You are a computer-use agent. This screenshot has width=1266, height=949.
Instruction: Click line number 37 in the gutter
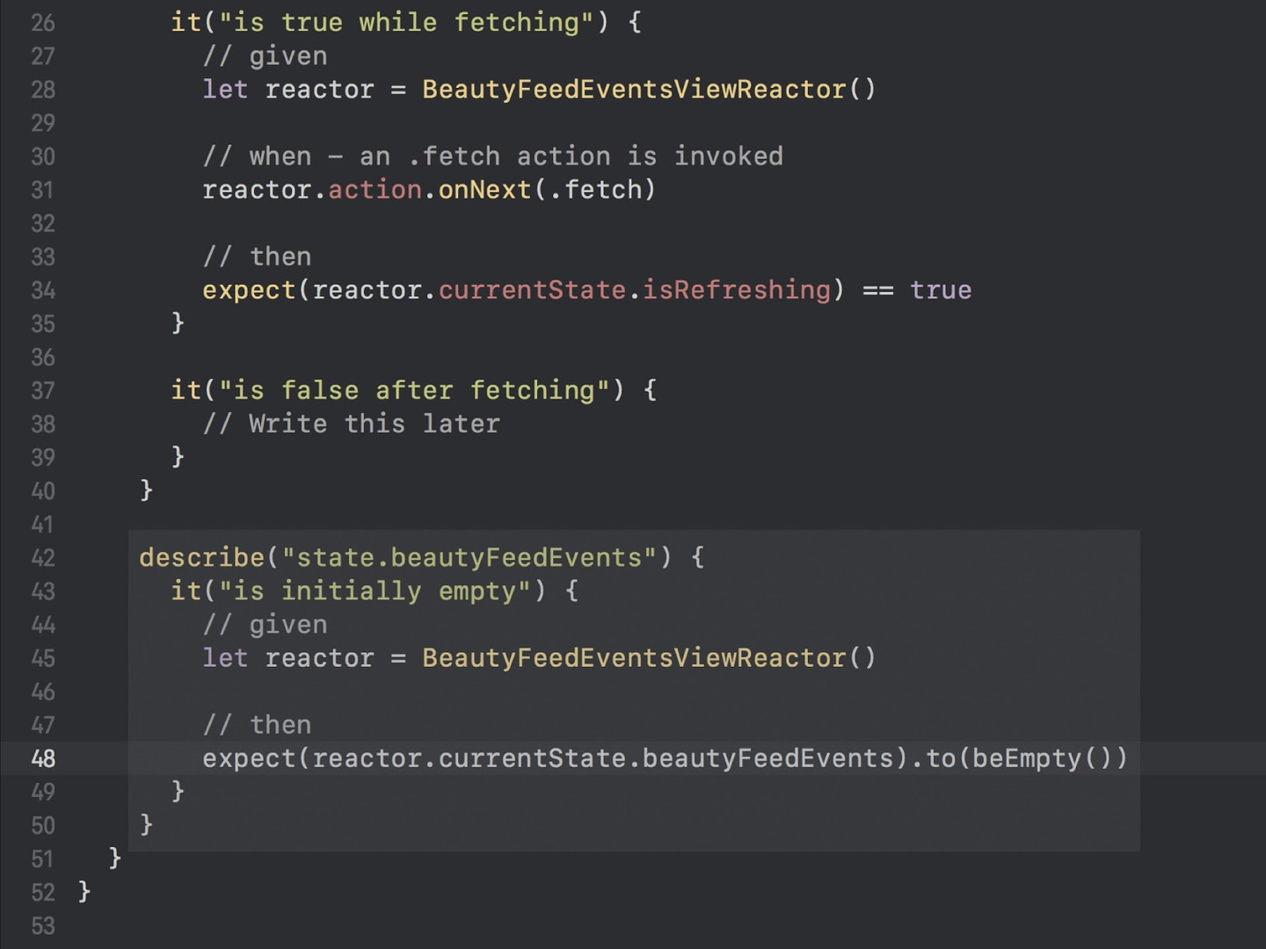click(43, 390)
